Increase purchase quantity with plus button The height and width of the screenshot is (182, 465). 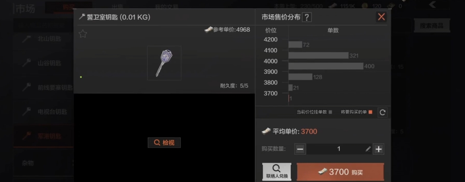click(378, 149)
